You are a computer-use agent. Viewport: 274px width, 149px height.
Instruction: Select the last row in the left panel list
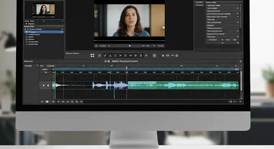tap(44, 44)
